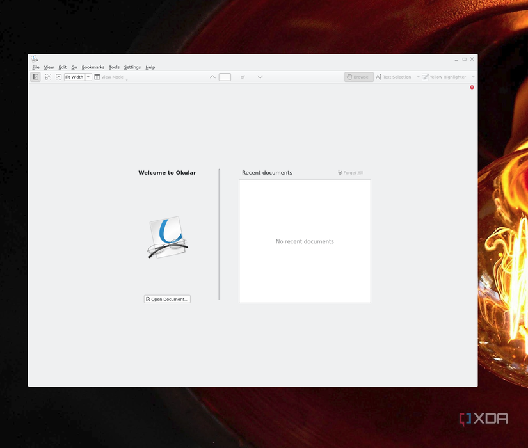Open the Bookmarks menu
Image resolution: width=528 pixels, height=448 pixels.
[93, 67]
